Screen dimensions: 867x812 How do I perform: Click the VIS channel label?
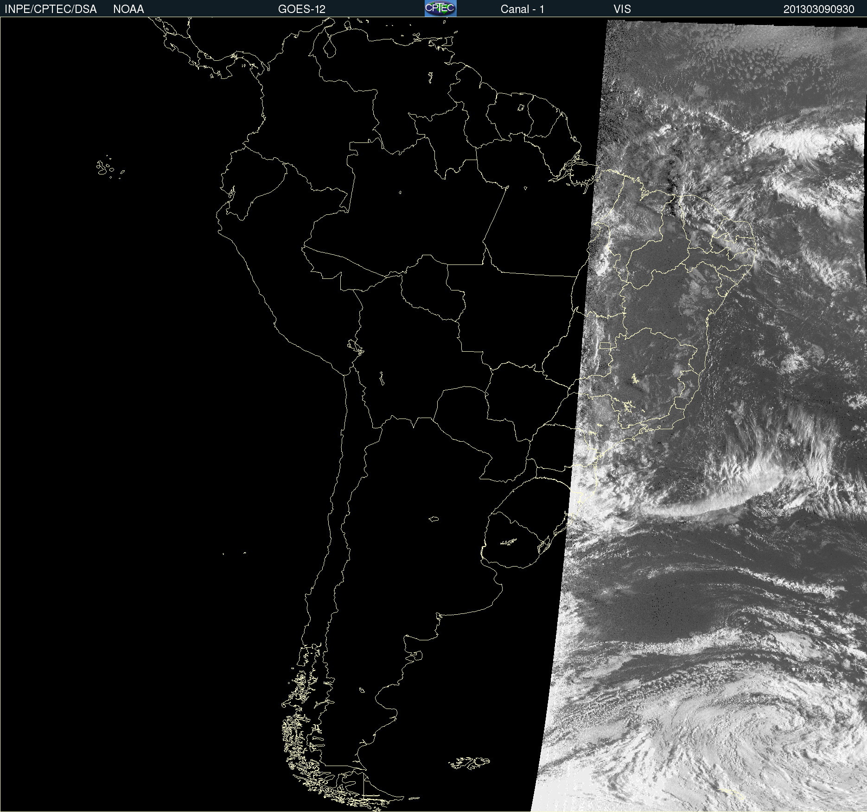pyautogui.click(x=622, y=9)
